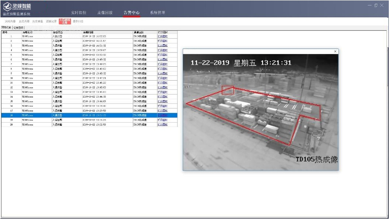The width and height of the screenshot is (391, 221).
Task: Select alarm record row 10
Action: (87, 78)
